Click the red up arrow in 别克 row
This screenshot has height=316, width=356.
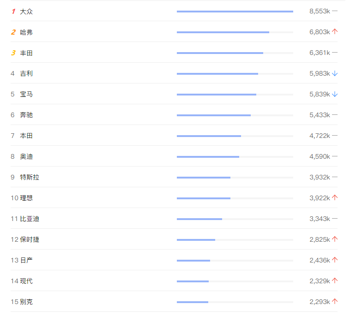click(335, 302)
